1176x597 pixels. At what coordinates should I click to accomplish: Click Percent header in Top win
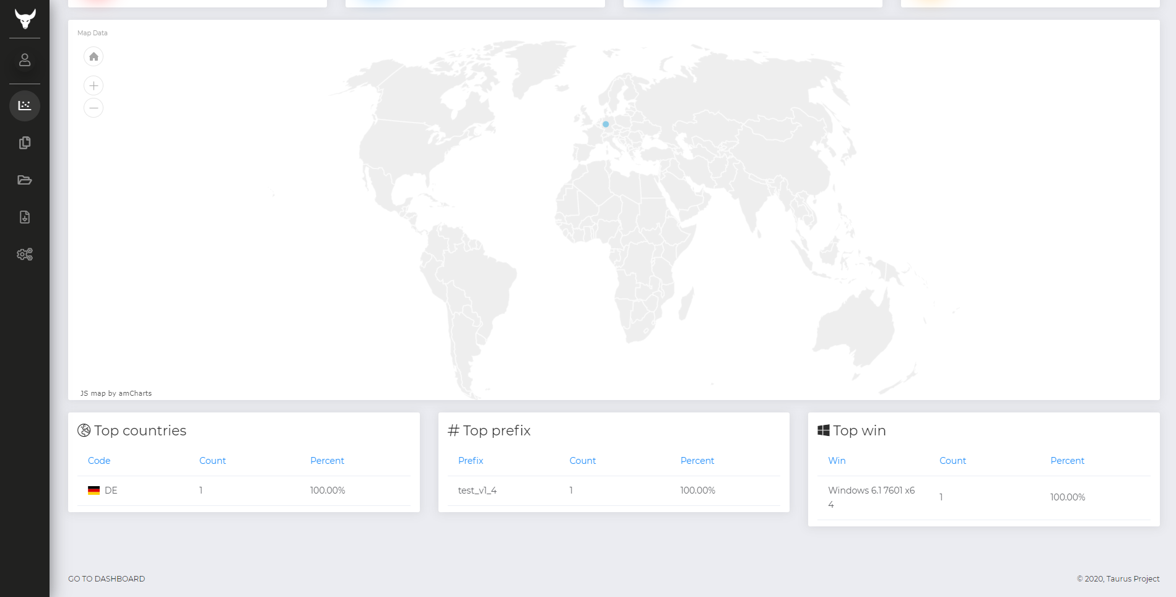(1067, 461)
